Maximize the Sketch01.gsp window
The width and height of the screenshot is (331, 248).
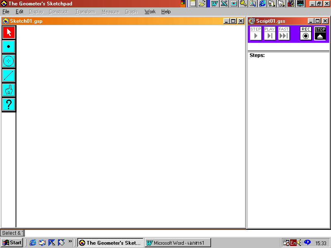tap(233, 21)
